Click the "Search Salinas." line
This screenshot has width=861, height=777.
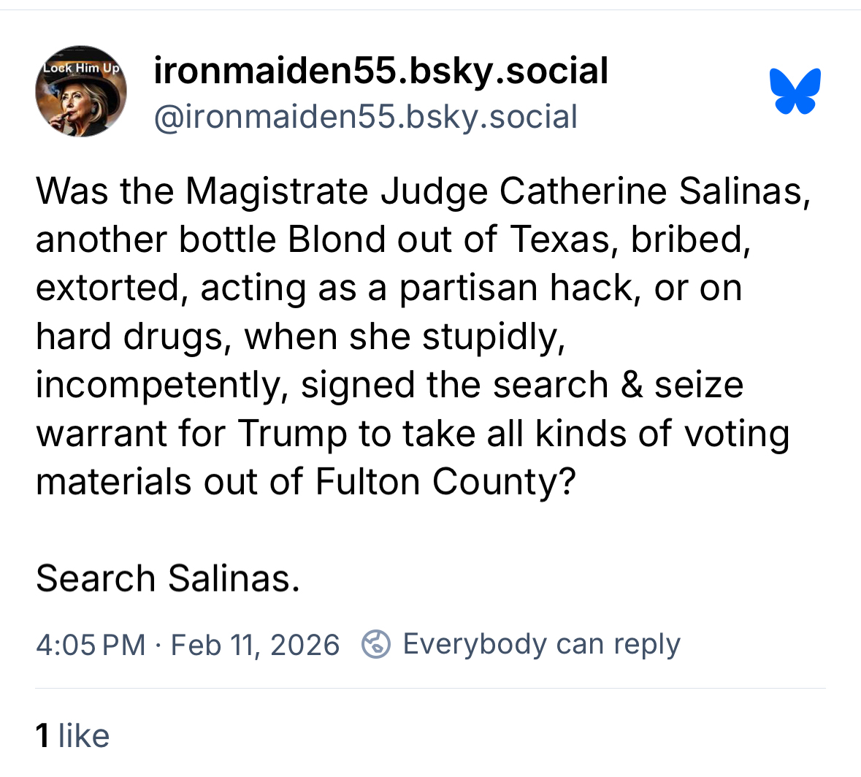click(x=168, y=578)
